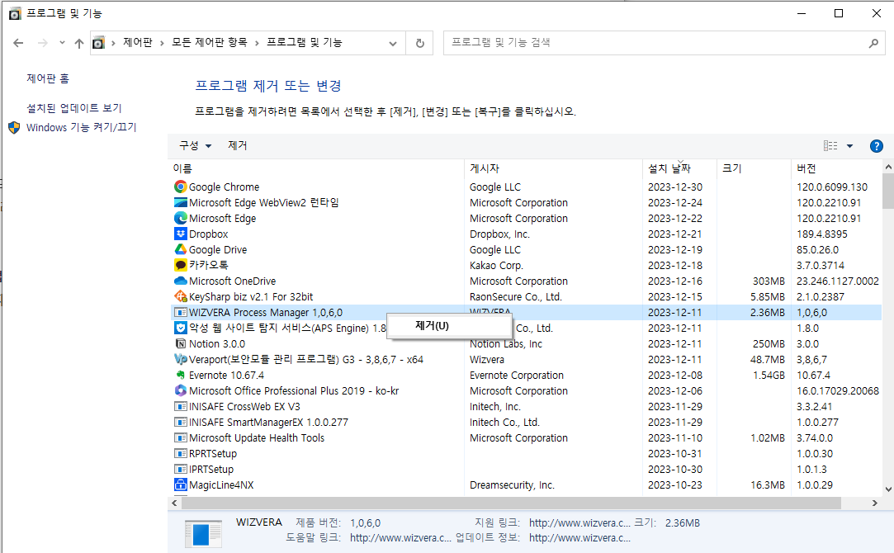Select the KeySharp biz icon

(180, 296)
